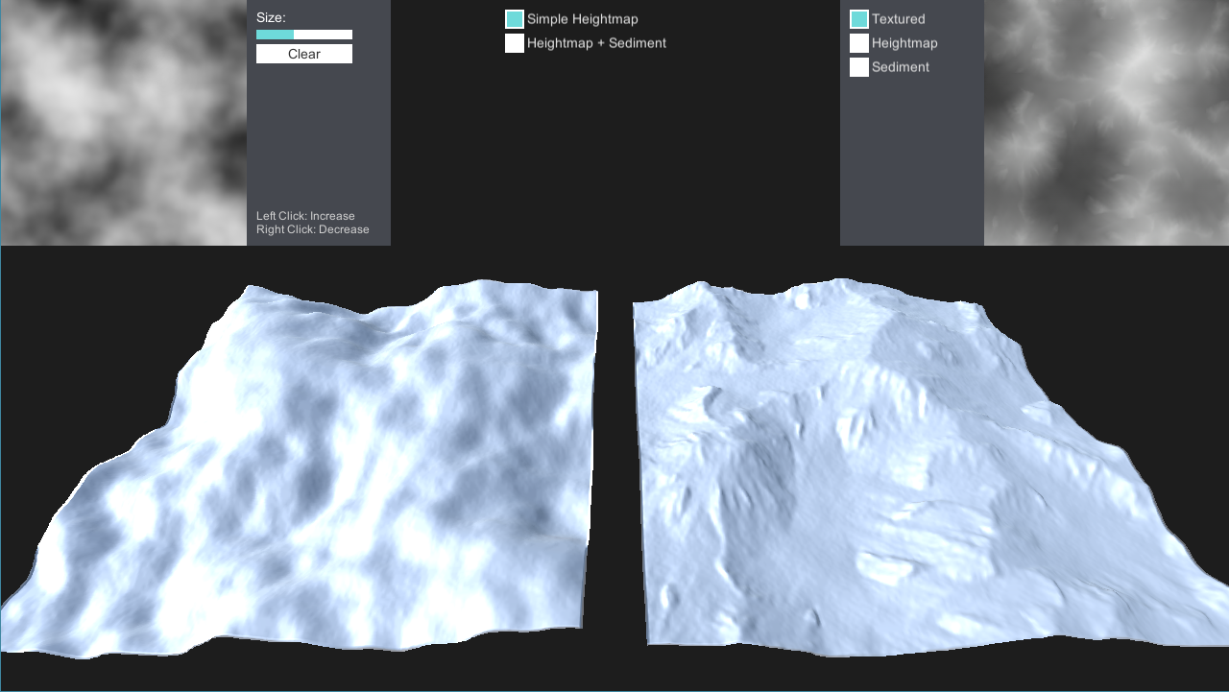Adjust the teal Size slider

point(274,34)
